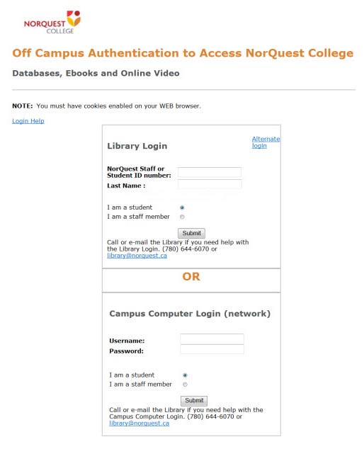The image size is (364, 449).
Task: Select 'I am a student' in Library Login
Action: (182, 208)
